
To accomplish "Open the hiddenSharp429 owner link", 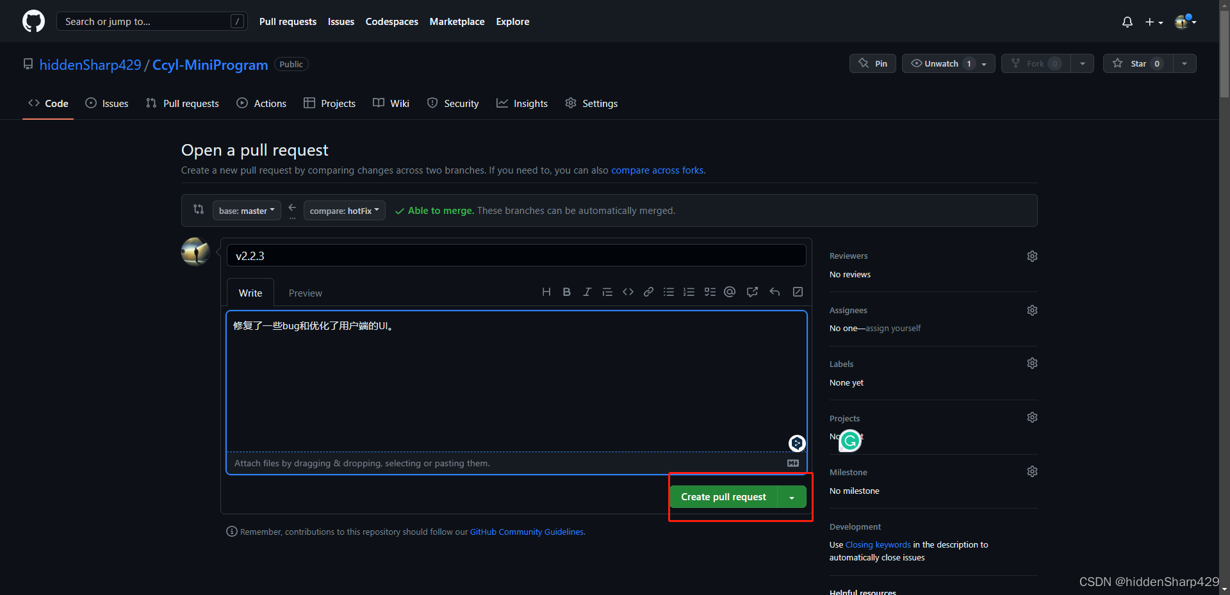I will point(90,65).
